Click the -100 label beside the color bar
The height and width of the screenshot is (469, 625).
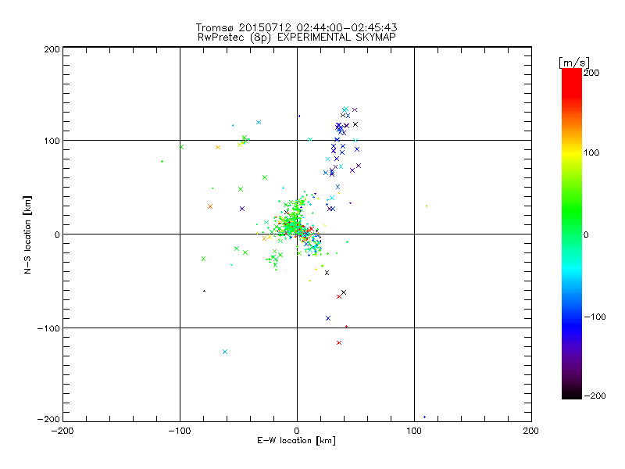(595, 317)
